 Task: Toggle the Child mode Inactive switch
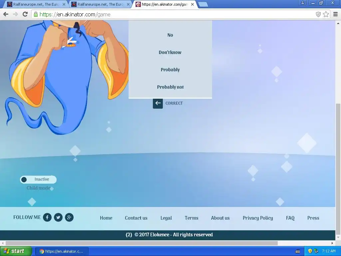(38, 179)
